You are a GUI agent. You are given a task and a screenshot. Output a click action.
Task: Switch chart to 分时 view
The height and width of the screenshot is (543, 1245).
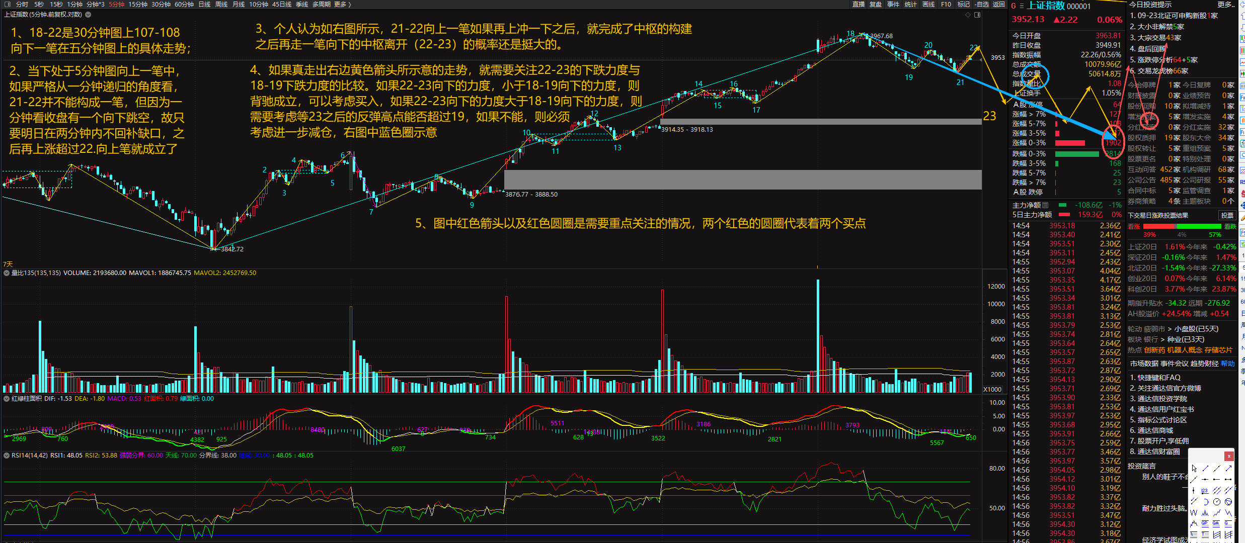point(22,4)
